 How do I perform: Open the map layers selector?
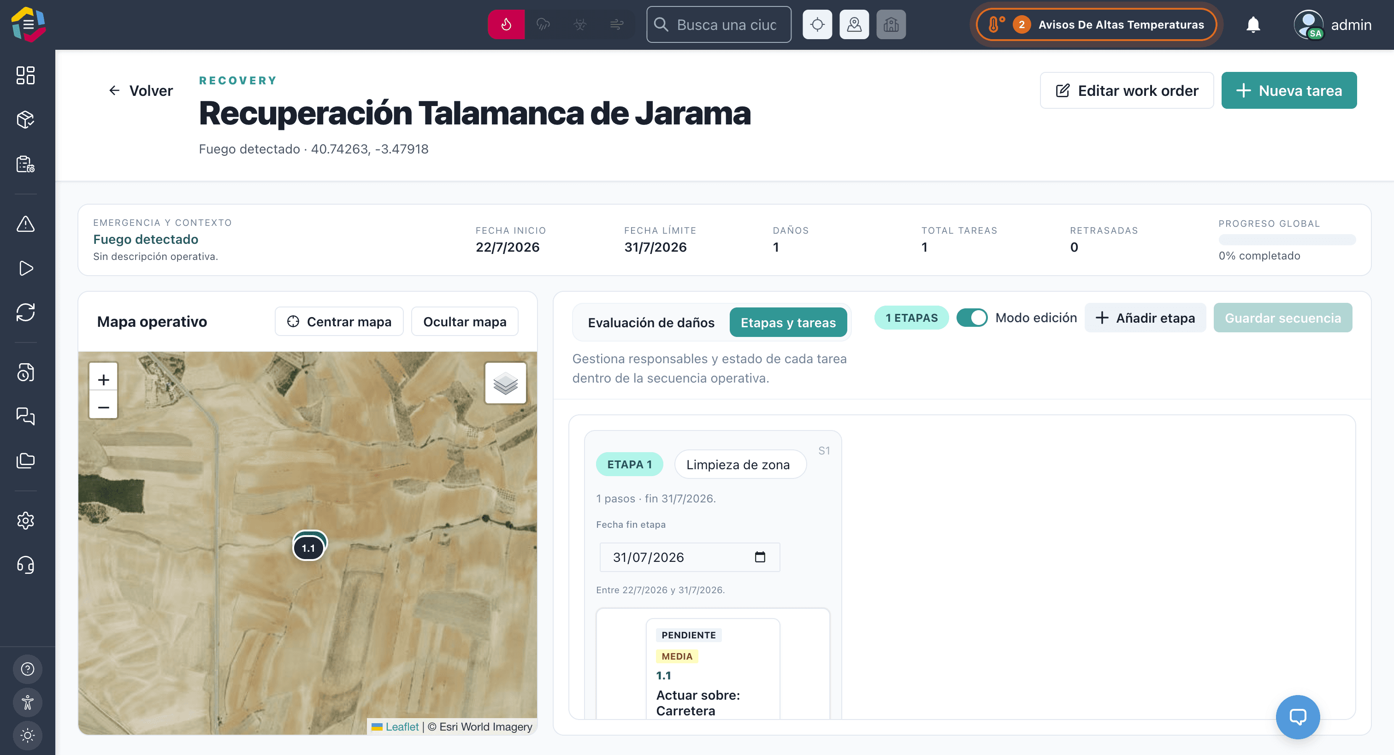point(505,383)
